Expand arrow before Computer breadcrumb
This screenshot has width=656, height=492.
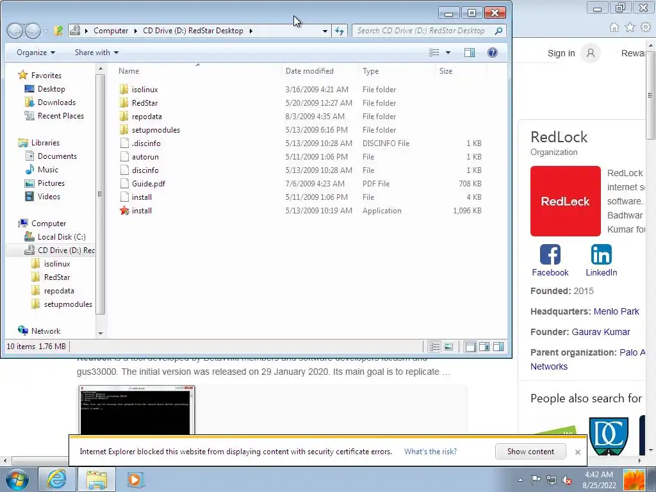tap(86, 31)
